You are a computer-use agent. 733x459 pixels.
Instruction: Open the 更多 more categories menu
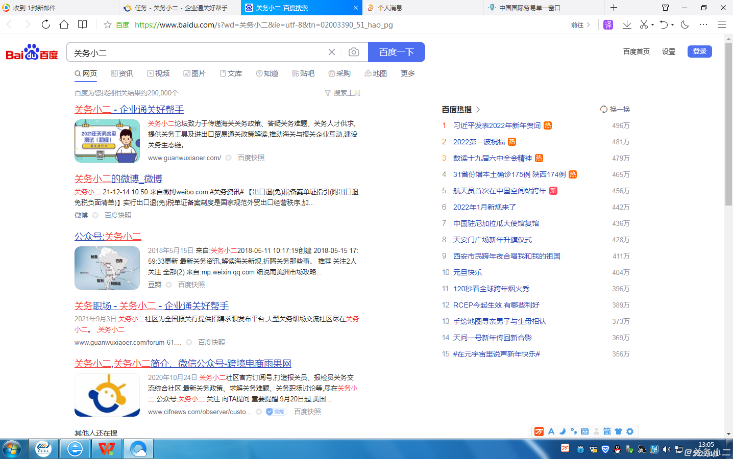click(407, 73)
